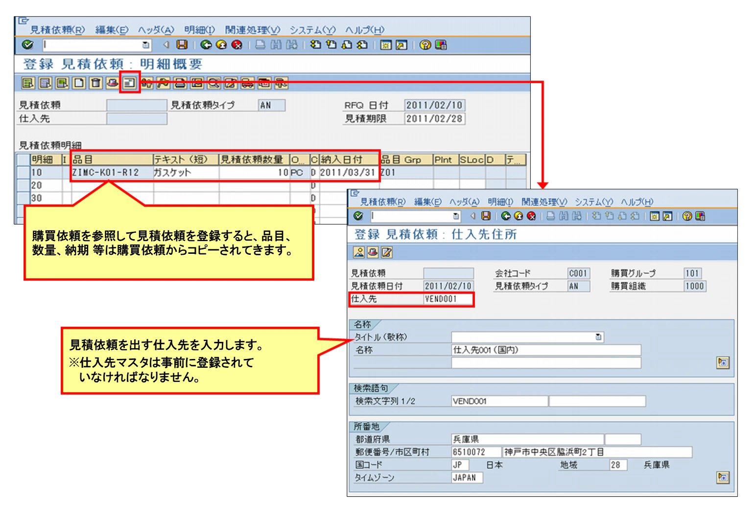Click vendor address icon in item overview toolbar
The height and width of the screenshot is (513, 756).
pos(129,83)
